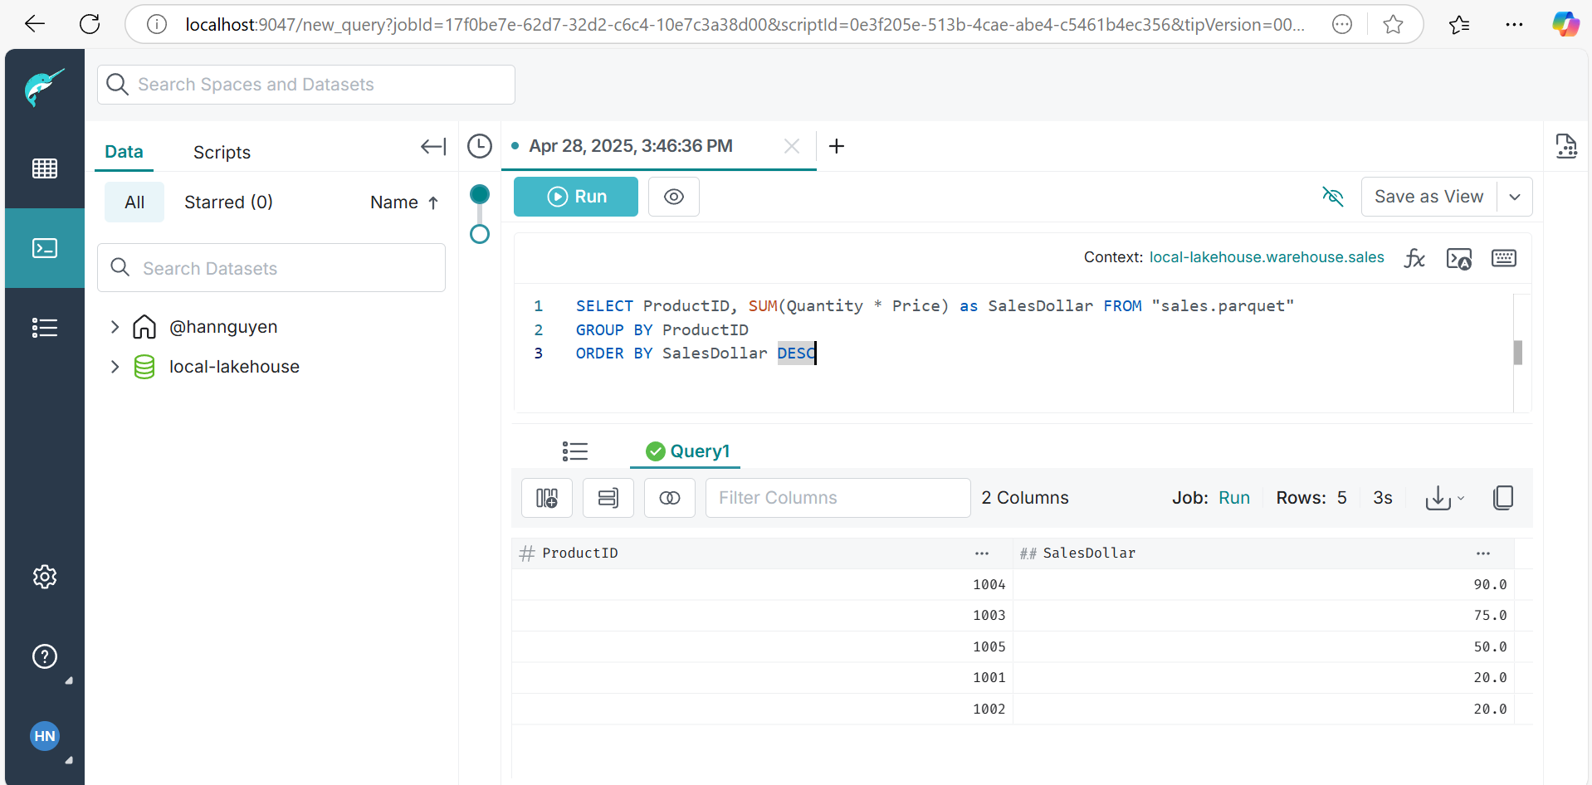Click the Save as View button
The width and height of the screenshot is (1592, 785).
coord(1429,197)
